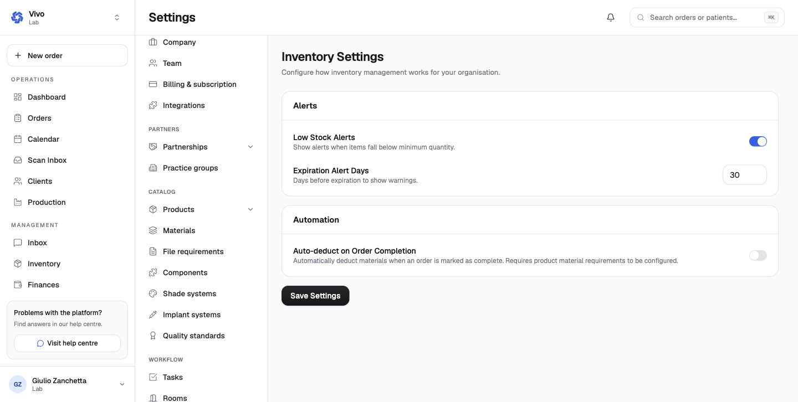Screen dimensions: 798x402
Task: Focus the search orders or patients field
Action: tap(707, 18)
